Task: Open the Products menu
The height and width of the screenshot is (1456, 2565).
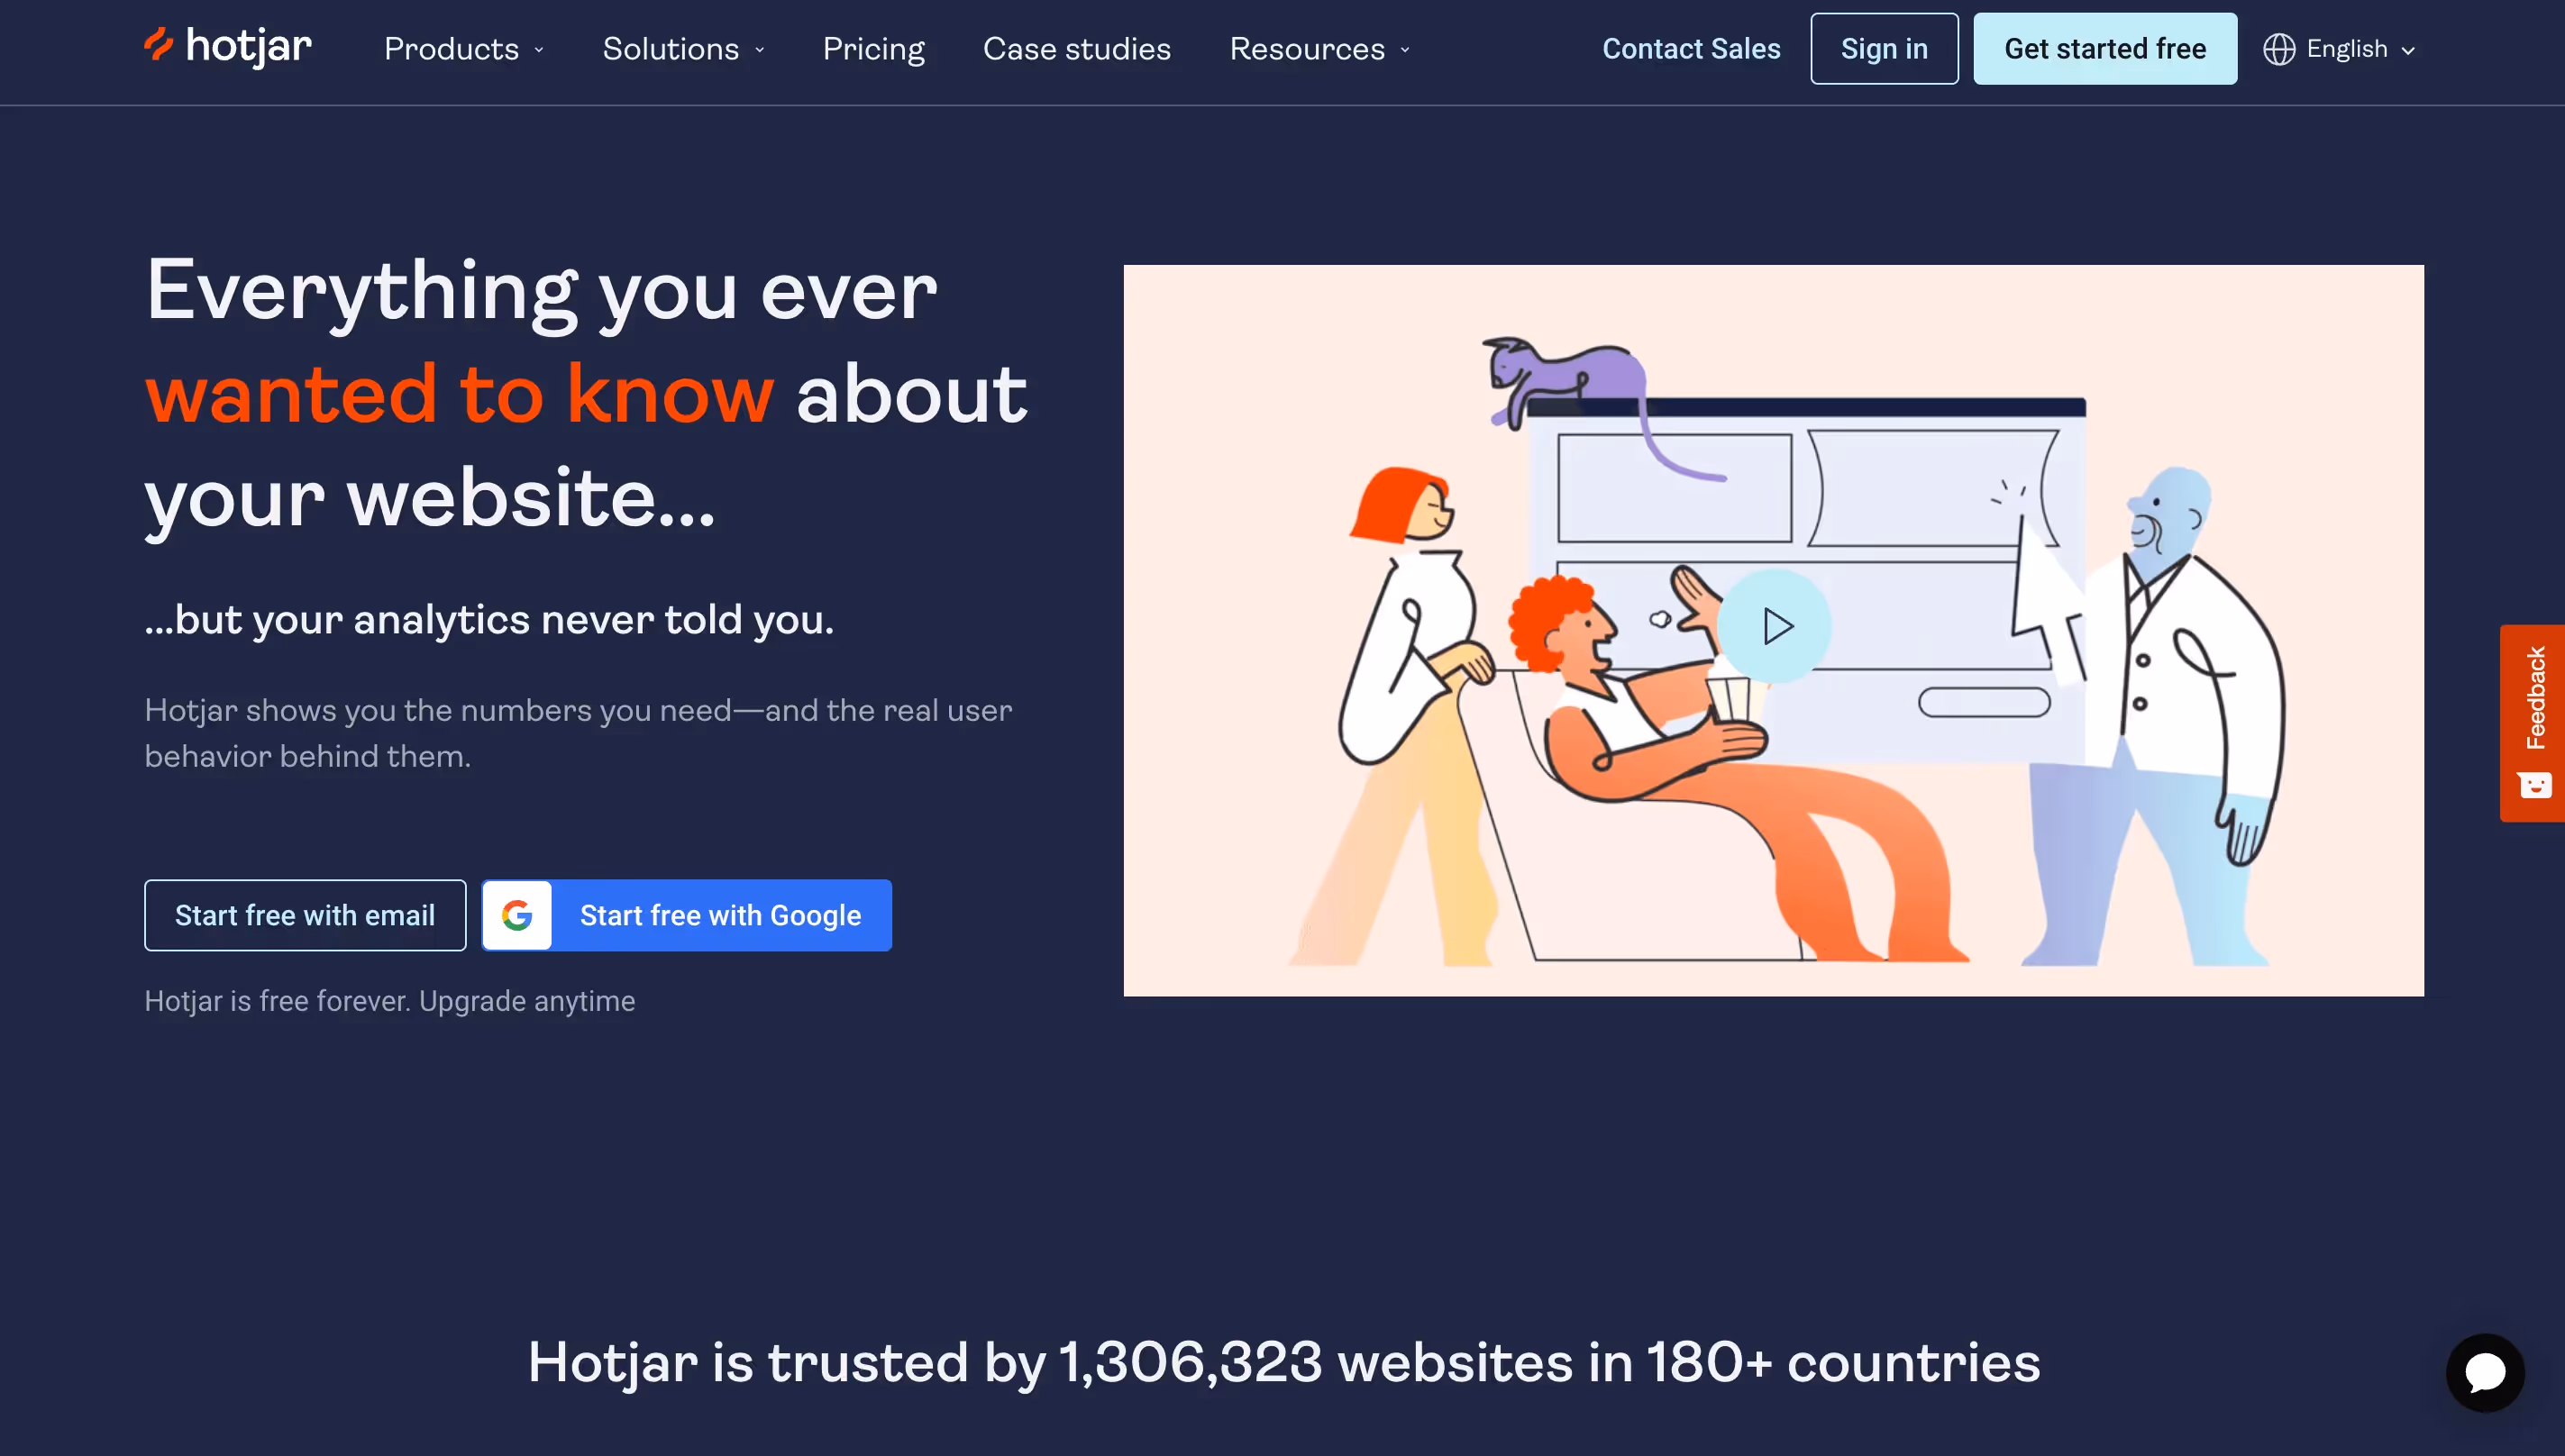Action: tap(464, 49)
